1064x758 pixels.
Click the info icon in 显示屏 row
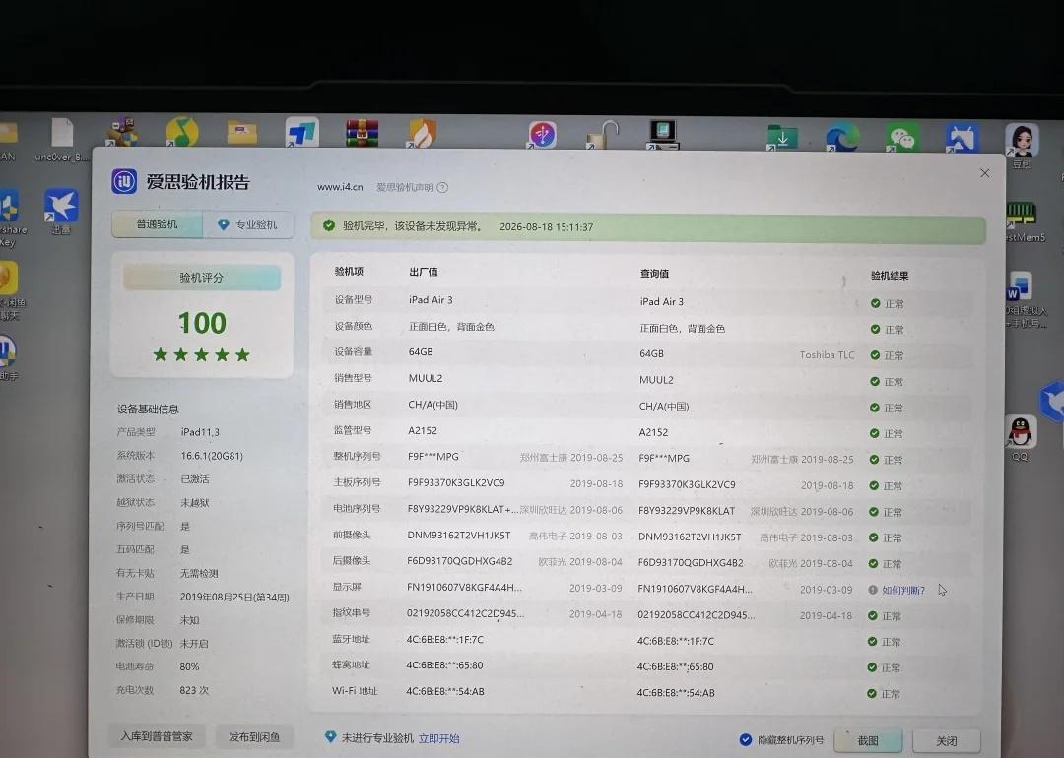point(873,590)
